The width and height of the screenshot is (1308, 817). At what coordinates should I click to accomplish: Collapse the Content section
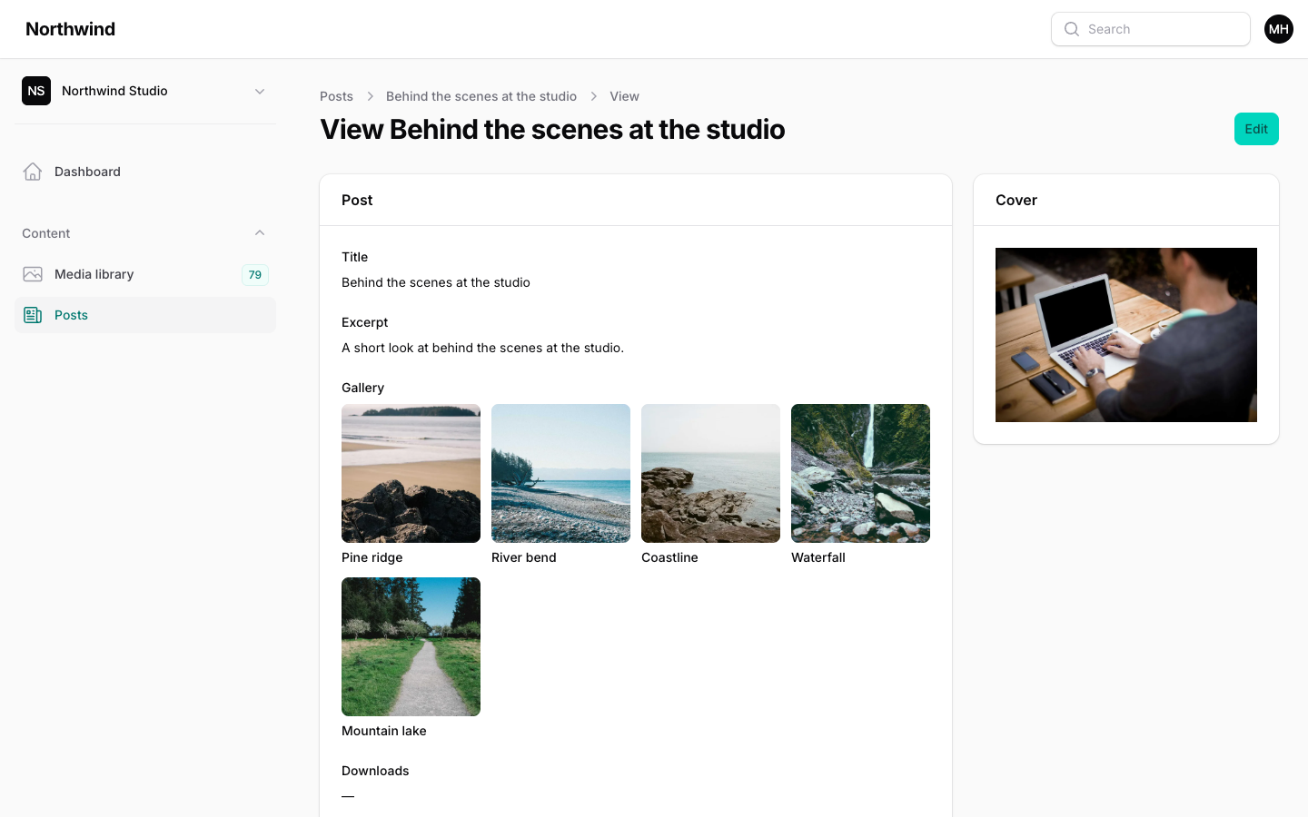point(260,233)
